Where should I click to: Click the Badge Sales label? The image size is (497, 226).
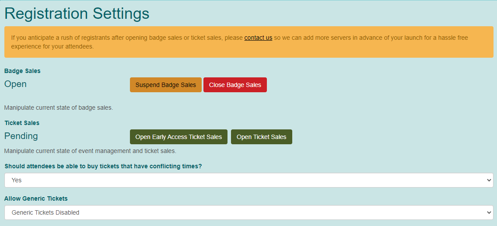pos(22,71)
